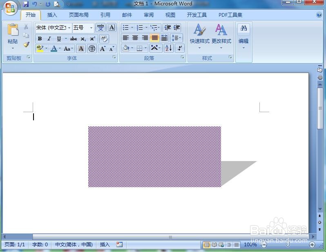This screenshot has height=252, width=326.
Task: Clear formatting with the eraser icon
Action: click(104, 39)
